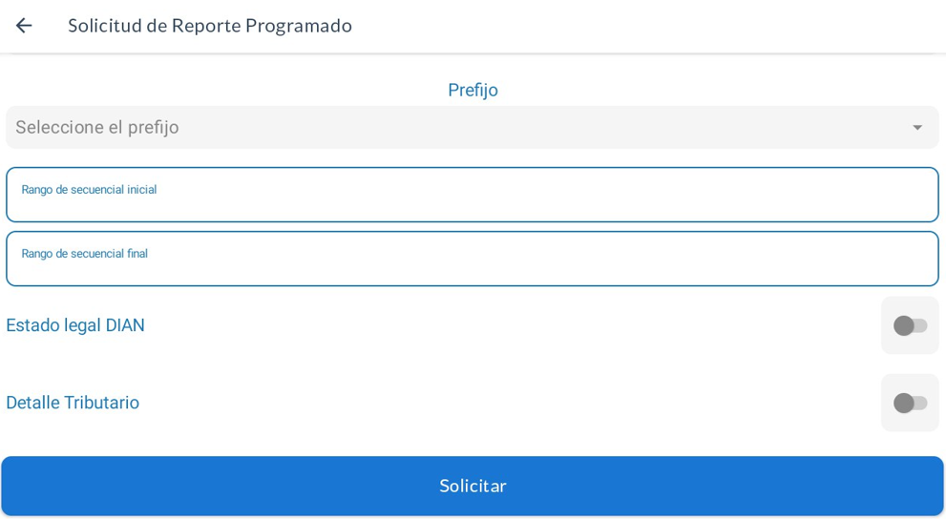Click the Detalle Tributario switch track

(921, 403)
